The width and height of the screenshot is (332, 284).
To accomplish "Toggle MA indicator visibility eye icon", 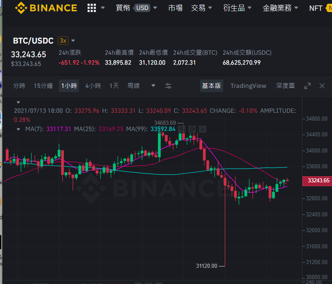I will click(x=182, y=129).
